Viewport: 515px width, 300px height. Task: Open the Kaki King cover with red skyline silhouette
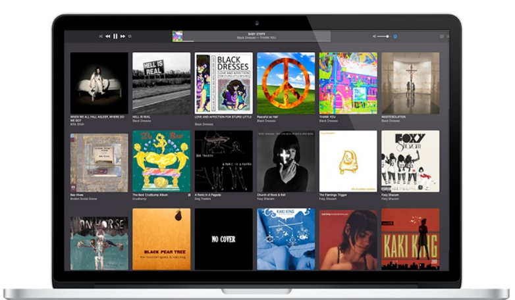(x=410, y=239)
